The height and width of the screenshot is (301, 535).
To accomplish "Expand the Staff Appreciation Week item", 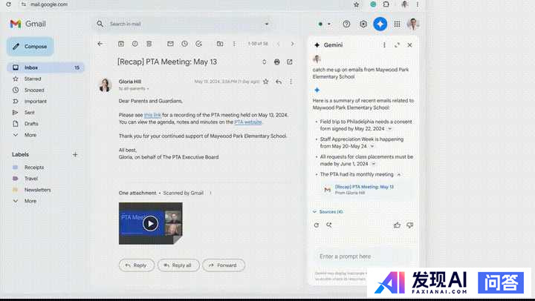I will click(372, 146).
